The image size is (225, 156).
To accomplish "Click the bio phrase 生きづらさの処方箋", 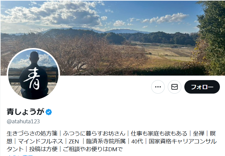I will 32,133.
